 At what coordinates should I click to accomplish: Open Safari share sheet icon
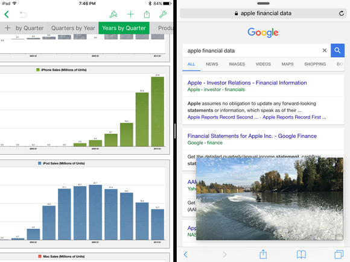[263, 254]
